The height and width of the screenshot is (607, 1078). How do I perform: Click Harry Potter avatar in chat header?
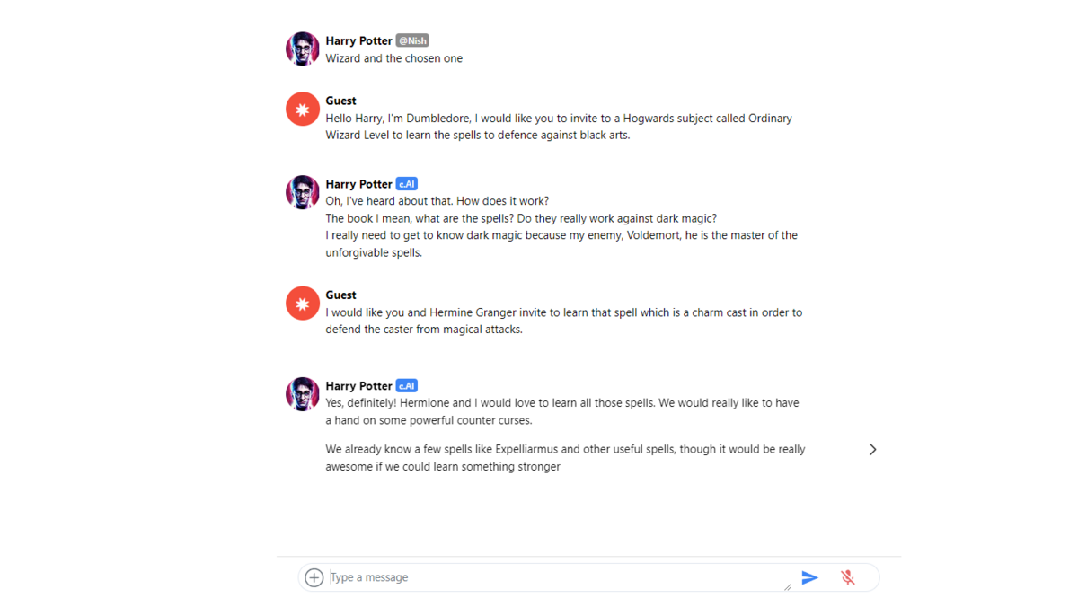(303, 49)
